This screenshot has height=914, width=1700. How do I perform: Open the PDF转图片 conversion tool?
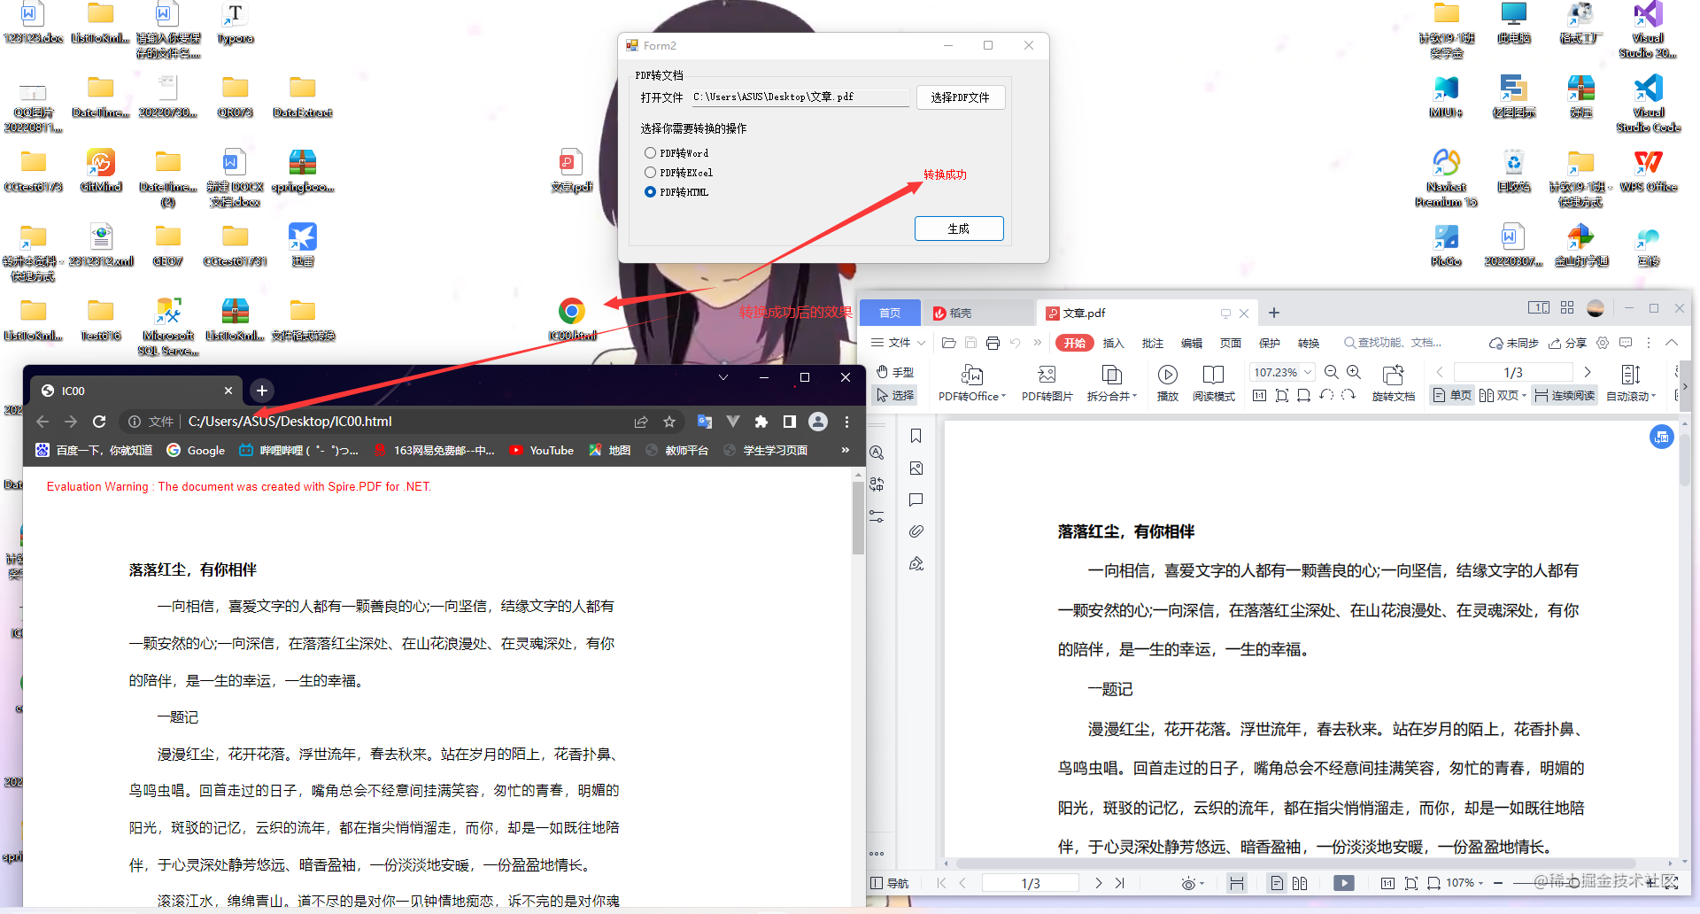point(1047,383)
